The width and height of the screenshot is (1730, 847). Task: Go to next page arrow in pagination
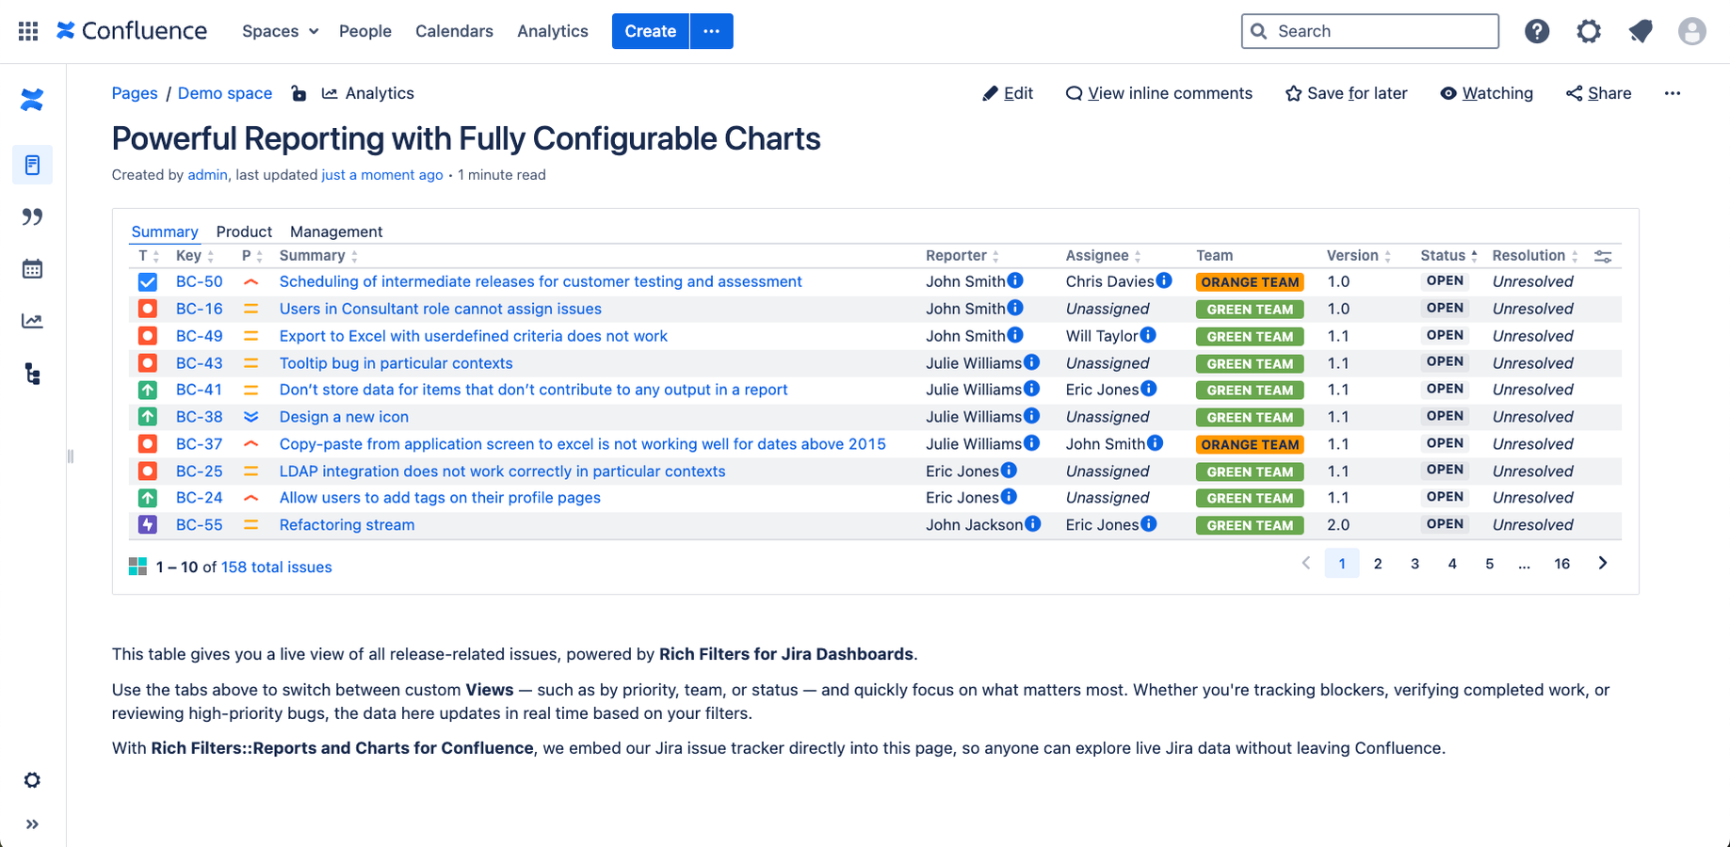pyautogui.click(x=1603, y=563)
